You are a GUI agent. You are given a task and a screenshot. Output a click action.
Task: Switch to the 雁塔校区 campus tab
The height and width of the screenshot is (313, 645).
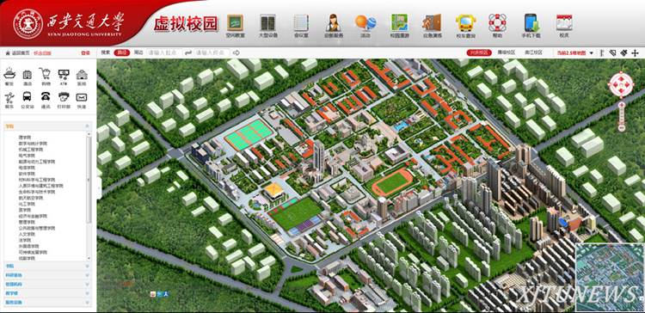click(506, 52)
